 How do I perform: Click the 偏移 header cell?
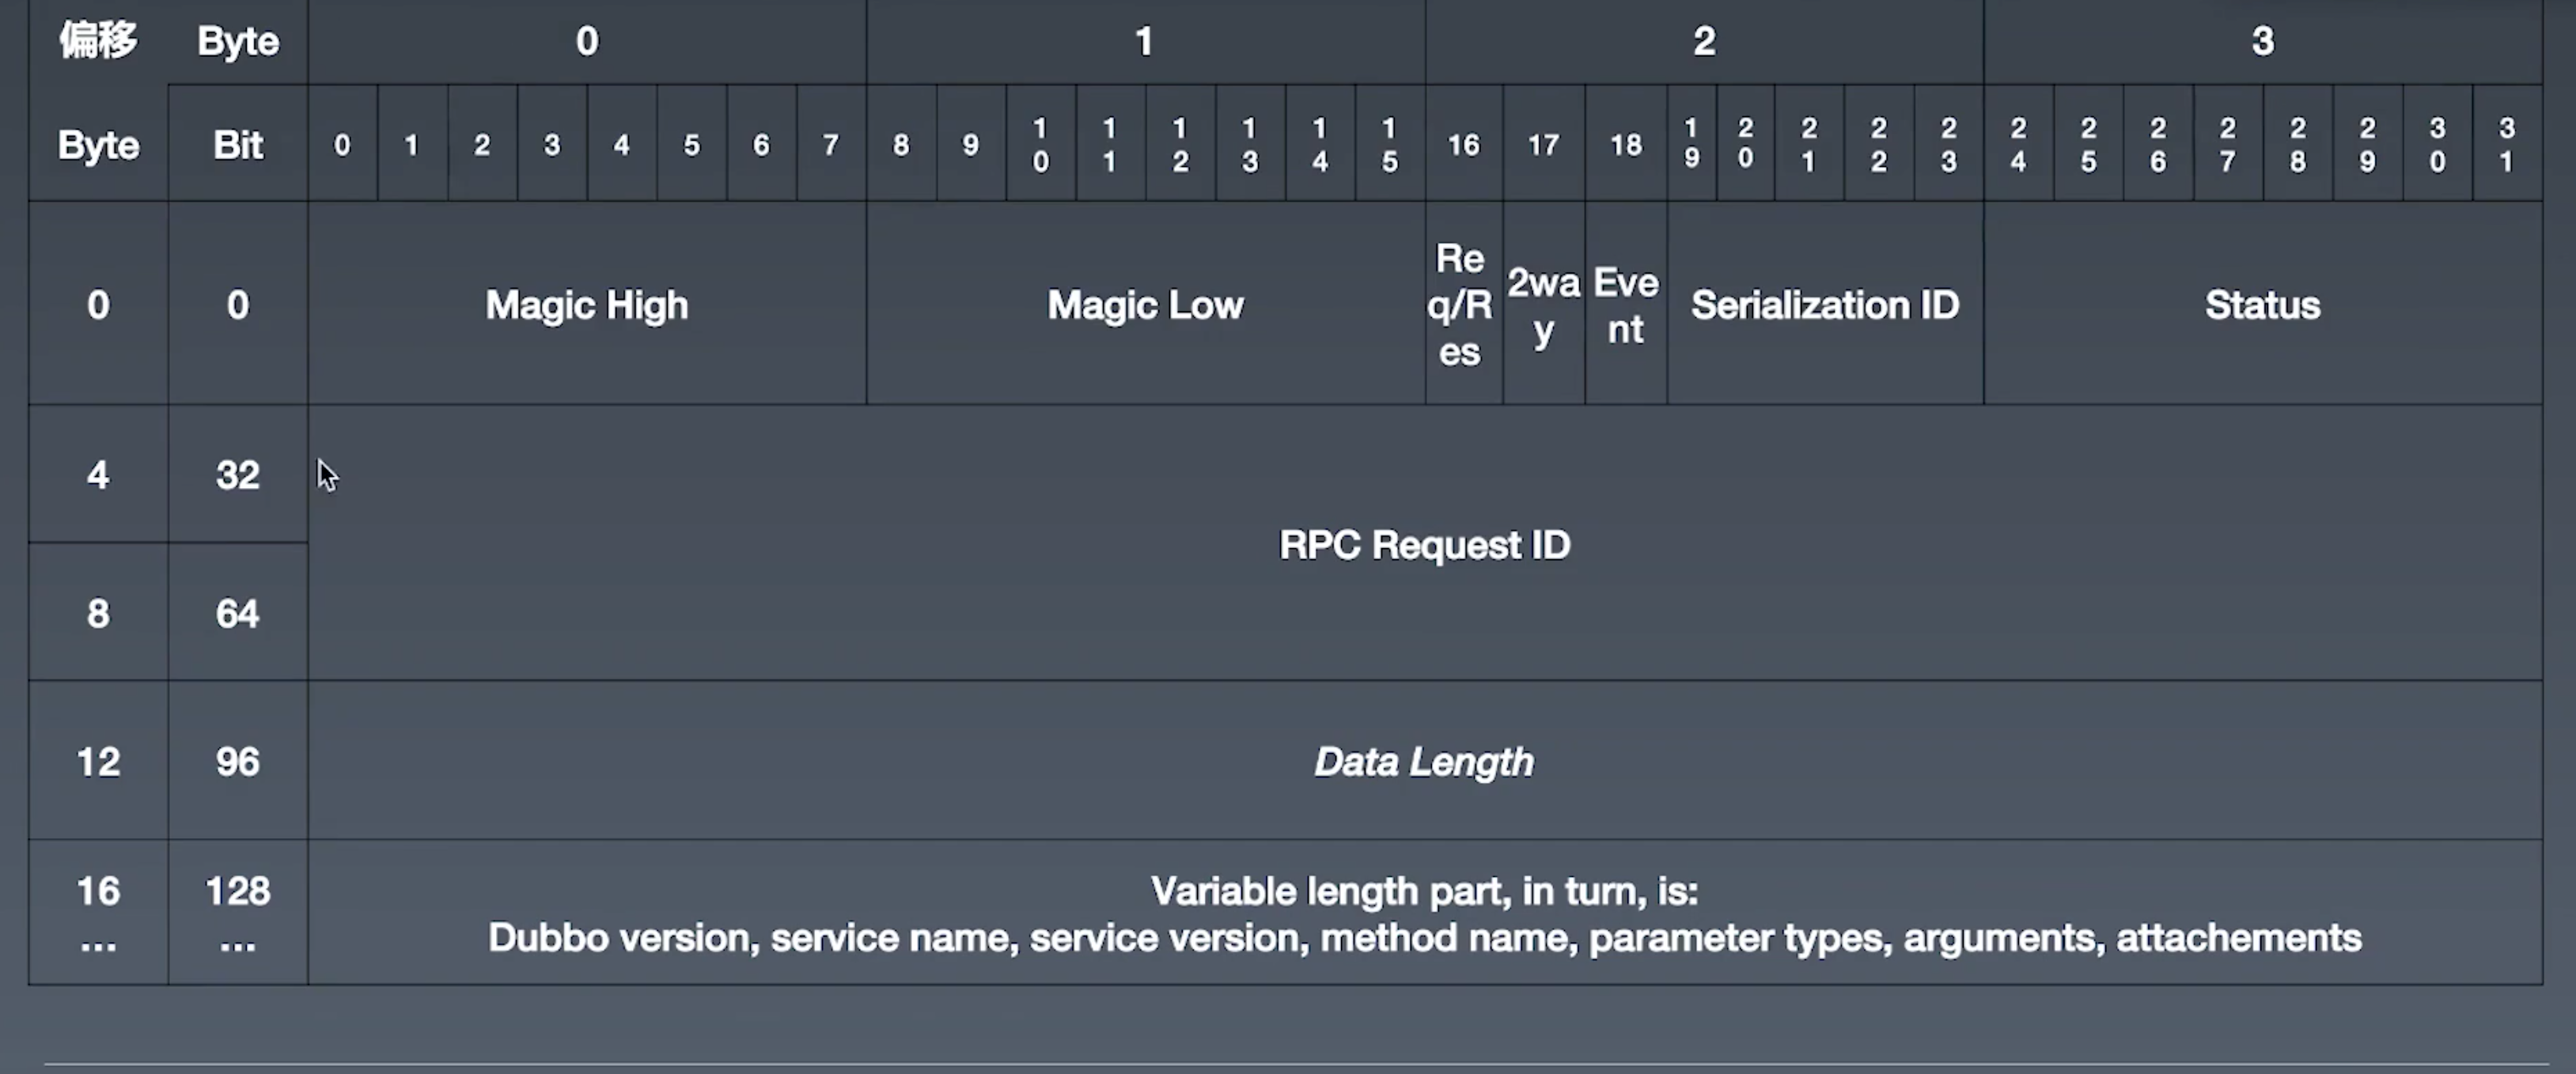click(x=98, y=41)
